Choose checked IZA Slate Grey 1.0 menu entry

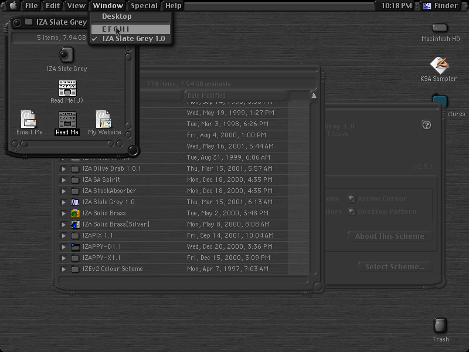pyautogui.click(x=131, y=39)
